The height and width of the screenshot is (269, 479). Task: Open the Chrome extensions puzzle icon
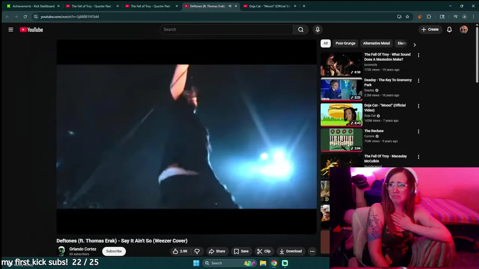429,16
